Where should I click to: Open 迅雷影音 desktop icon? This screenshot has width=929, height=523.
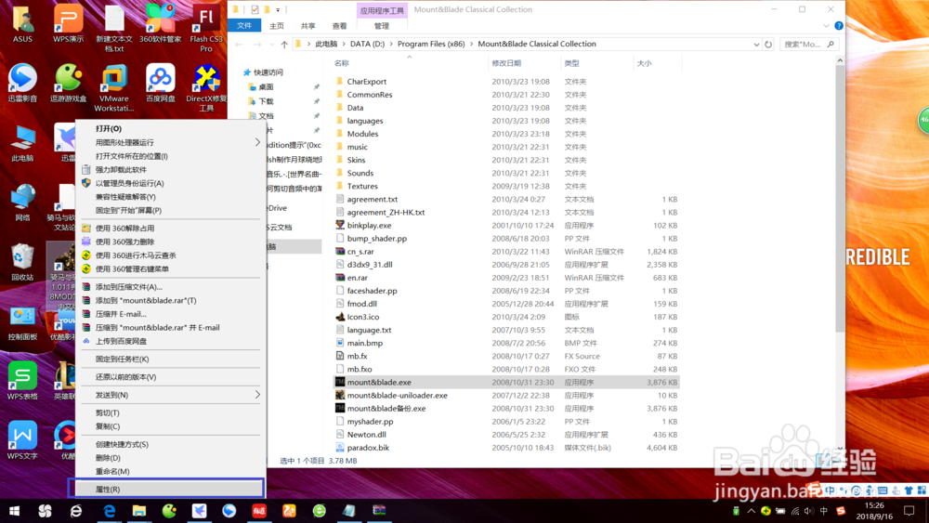tap(22, 84)
